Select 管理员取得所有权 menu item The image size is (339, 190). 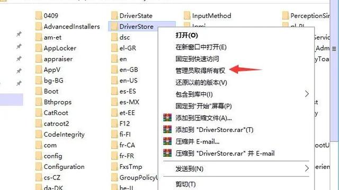point(236,70)
